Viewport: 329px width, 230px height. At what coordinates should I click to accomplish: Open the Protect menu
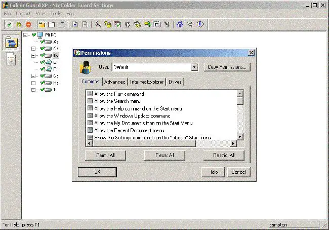tap(23, 14)
